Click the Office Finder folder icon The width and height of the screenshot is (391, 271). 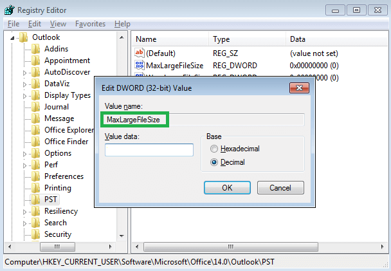[x=35, y=142]
